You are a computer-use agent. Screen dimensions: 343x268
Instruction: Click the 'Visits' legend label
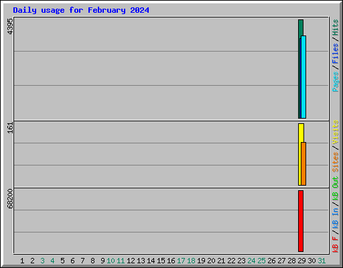335,132
